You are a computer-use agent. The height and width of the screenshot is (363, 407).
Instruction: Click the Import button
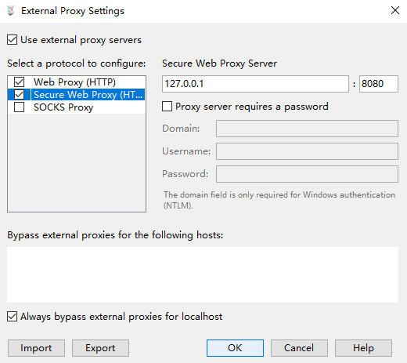coord(36,348)
